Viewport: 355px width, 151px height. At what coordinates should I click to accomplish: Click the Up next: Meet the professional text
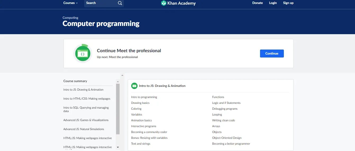[x=117, y=57]
